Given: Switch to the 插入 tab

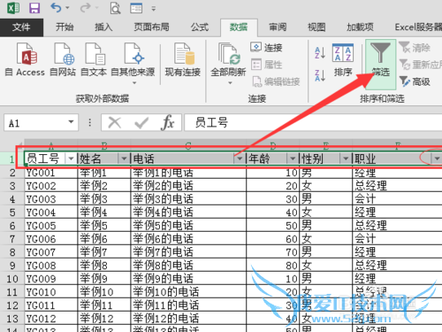Looking at the screenshot, I should tap(103, 27).
